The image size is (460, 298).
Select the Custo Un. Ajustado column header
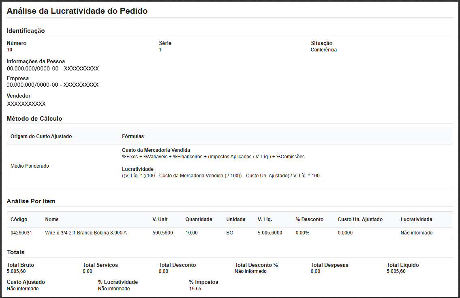360,219
